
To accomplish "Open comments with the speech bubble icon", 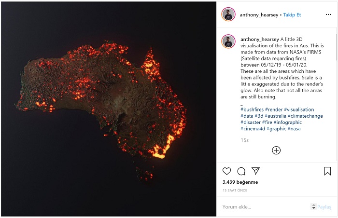I will (241, 171).
